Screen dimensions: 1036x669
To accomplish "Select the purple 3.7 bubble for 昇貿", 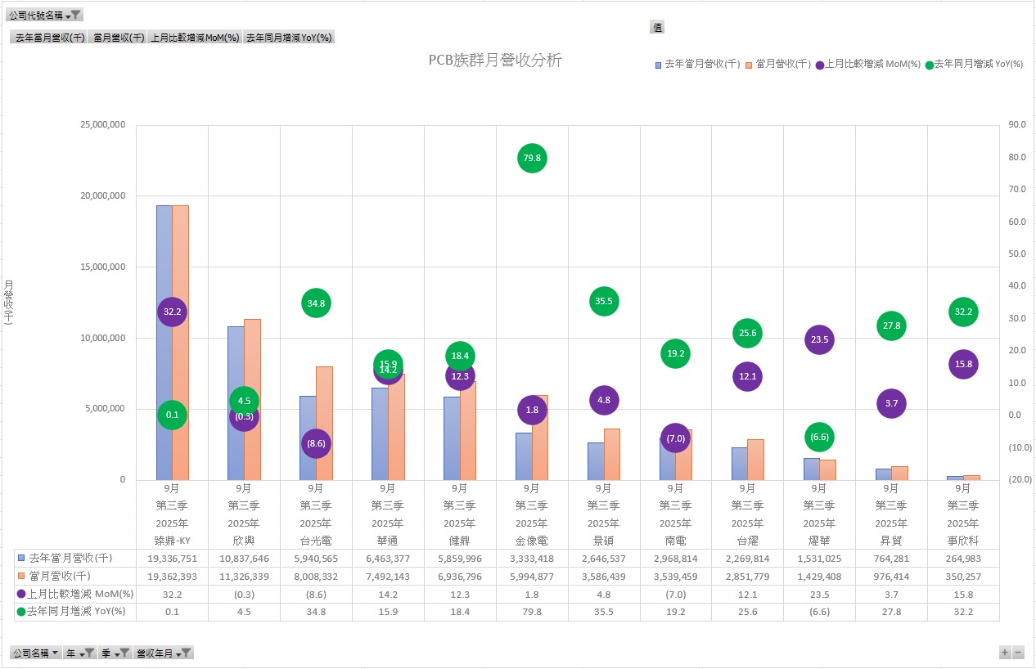I will 891,403.
